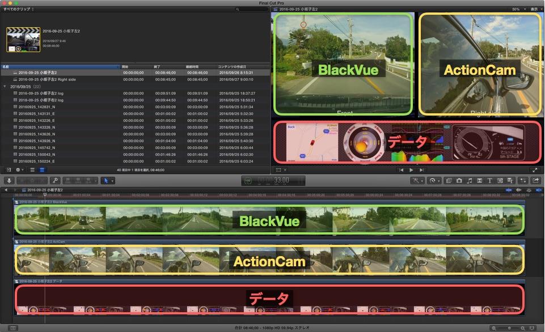Adjust the timeline zoom slider
This screenshot has height=332, width=545.
[x=508, y=328]
